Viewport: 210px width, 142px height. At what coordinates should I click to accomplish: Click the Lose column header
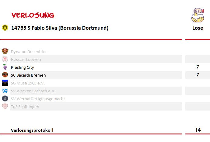[198, 28]
